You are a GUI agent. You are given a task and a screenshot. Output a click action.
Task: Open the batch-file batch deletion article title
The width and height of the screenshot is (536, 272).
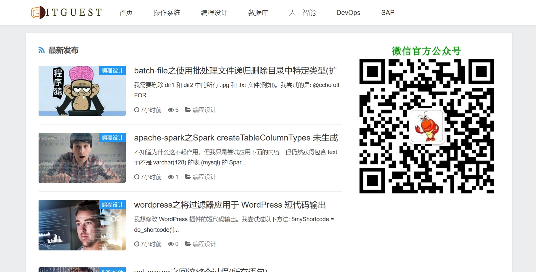235,71
